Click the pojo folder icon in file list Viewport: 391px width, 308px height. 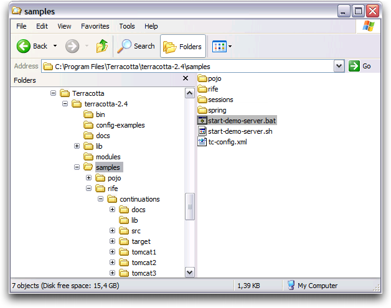click(202, 78)
